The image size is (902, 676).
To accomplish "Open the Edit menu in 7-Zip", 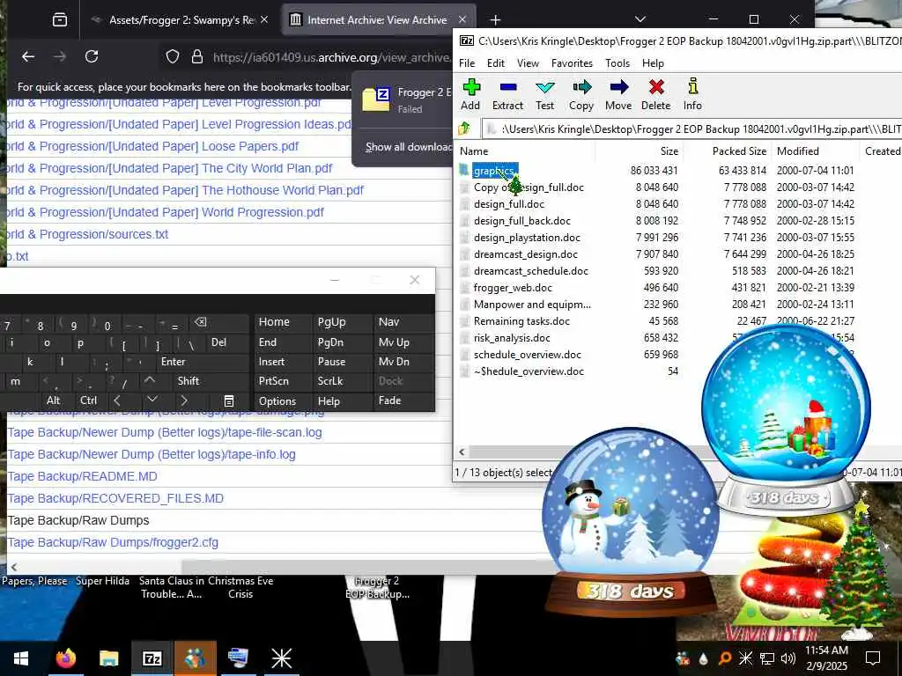I will pyautogui.click(x=495, y=63).
